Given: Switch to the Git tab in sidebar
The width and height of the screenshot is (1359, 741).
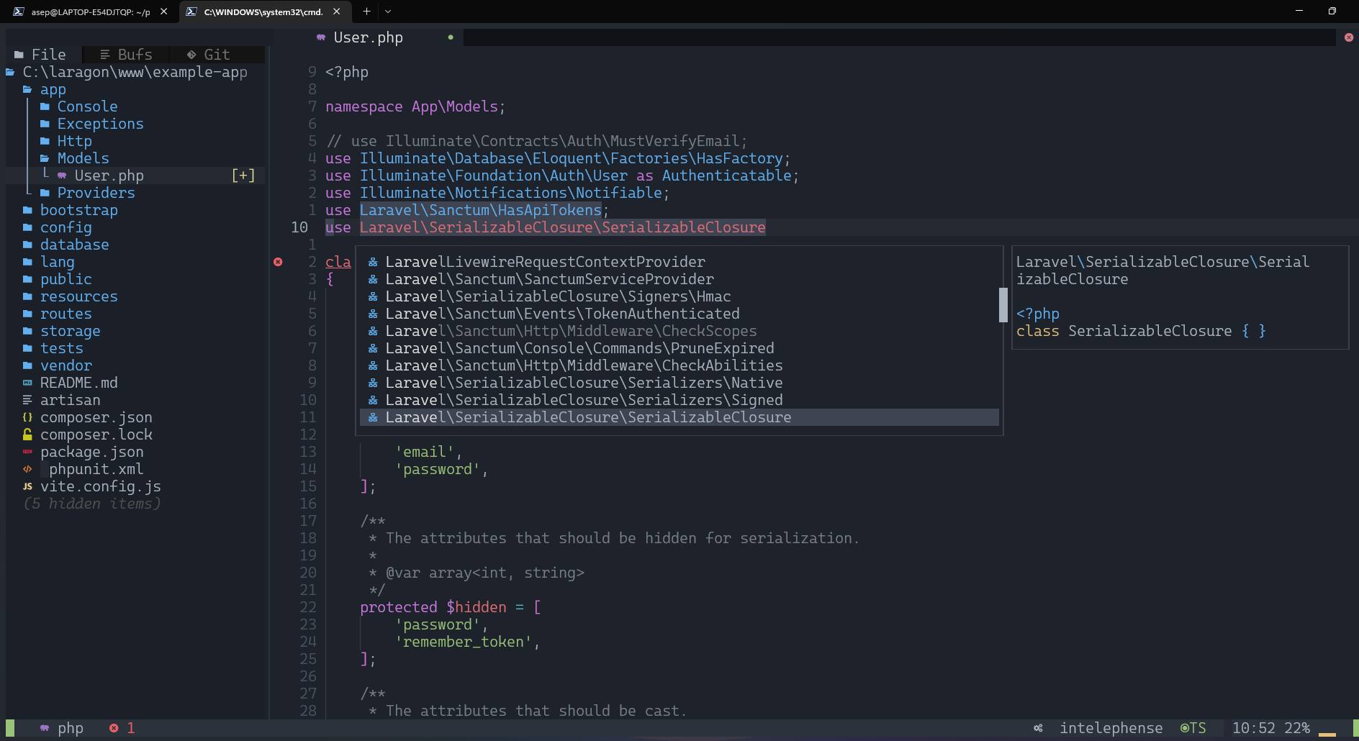Looking at the screenshot, I should click(208, 55).
